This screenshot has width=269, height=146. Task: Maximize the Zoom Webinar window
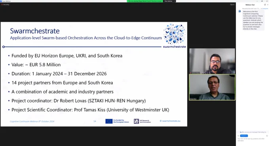click(x=262, y=1)
